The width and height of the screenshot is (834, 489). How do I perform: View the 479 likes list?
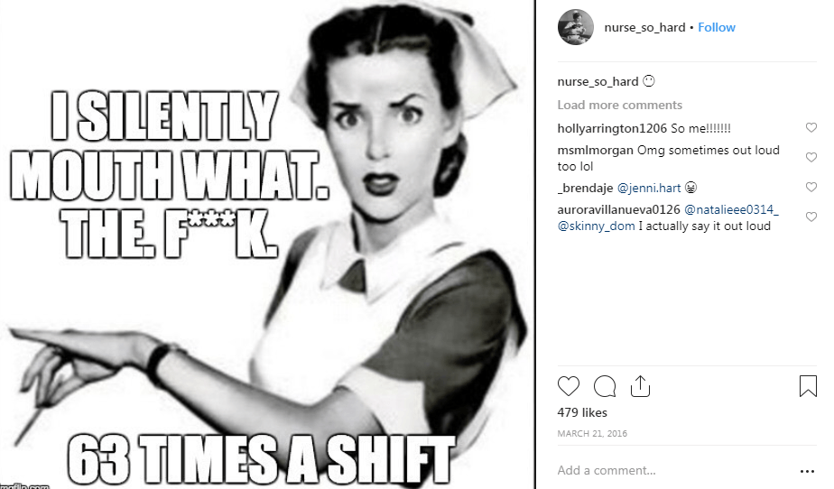tap(582, 412)
